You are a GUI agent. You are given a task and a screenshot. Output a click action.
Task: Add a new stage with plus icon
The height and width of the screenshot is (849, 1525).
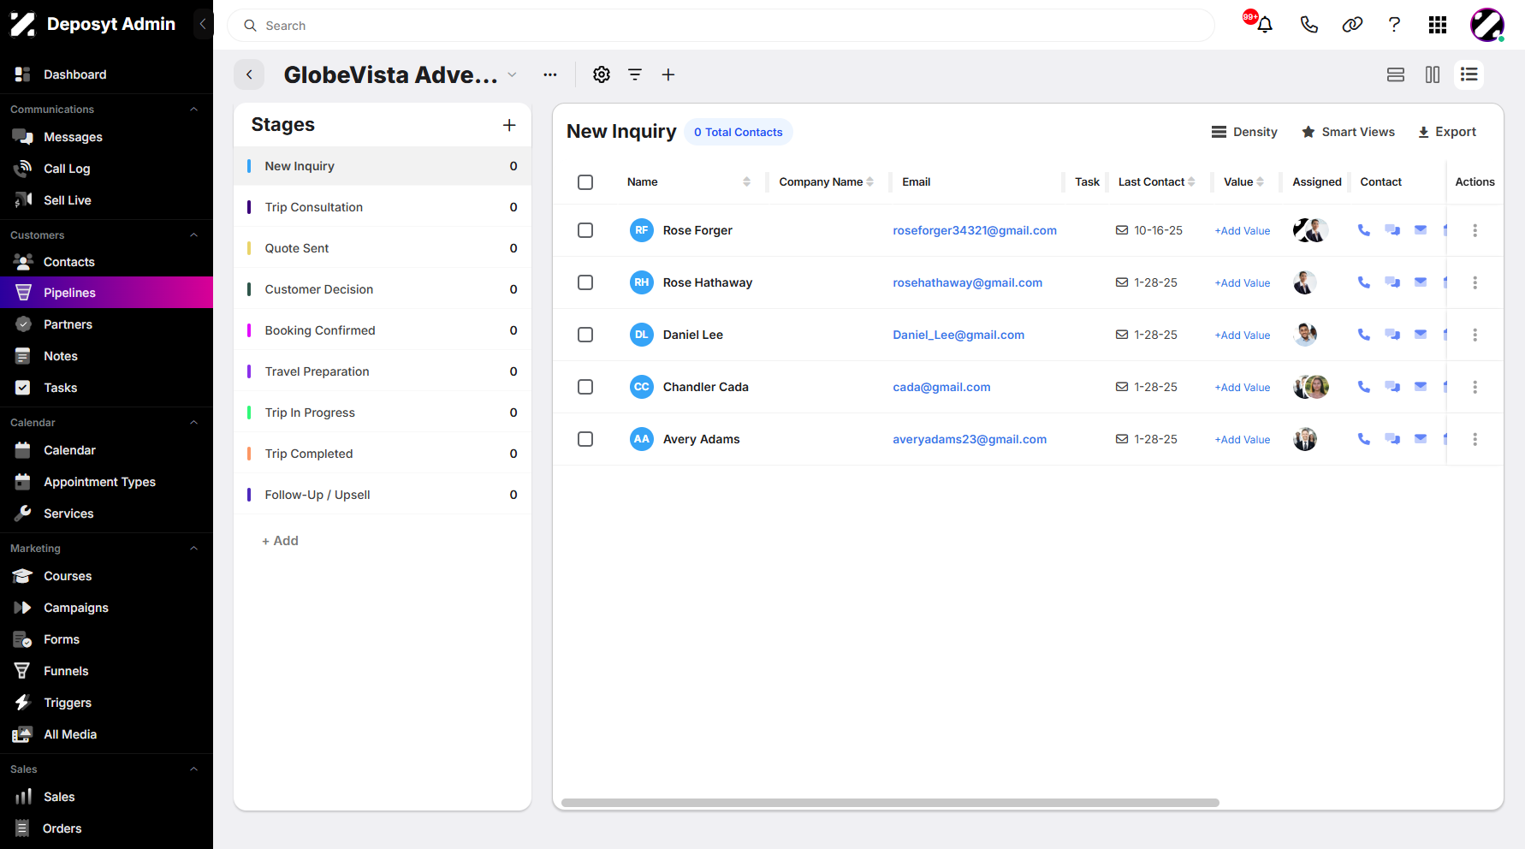[509, 125]
